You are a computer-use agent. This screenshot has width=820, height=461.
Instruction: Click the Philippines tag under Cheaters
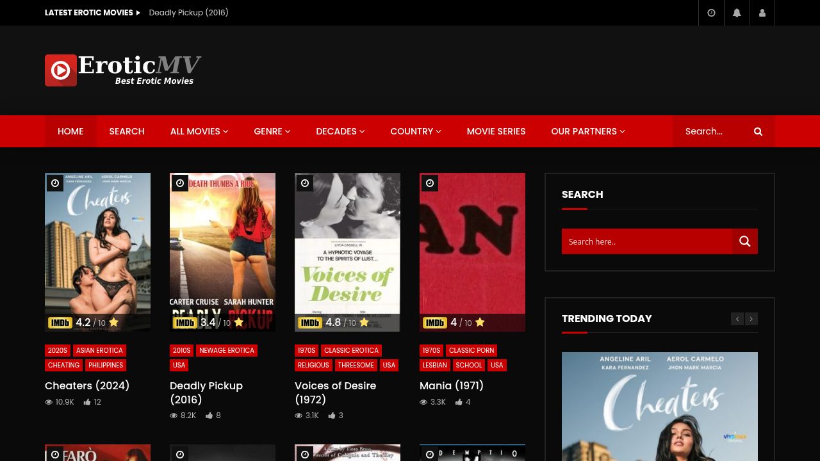106,365
